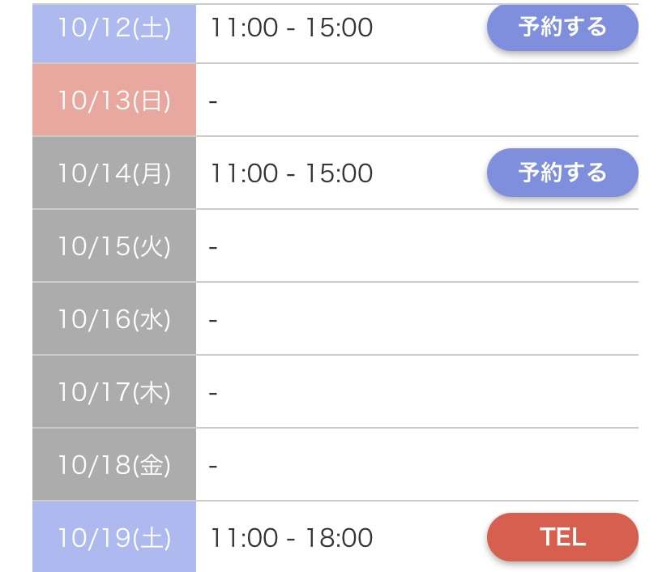Click the dash in the 10/18 row
Image resolution: width=671 pixels, height=572 pixels.
[213, 466]
